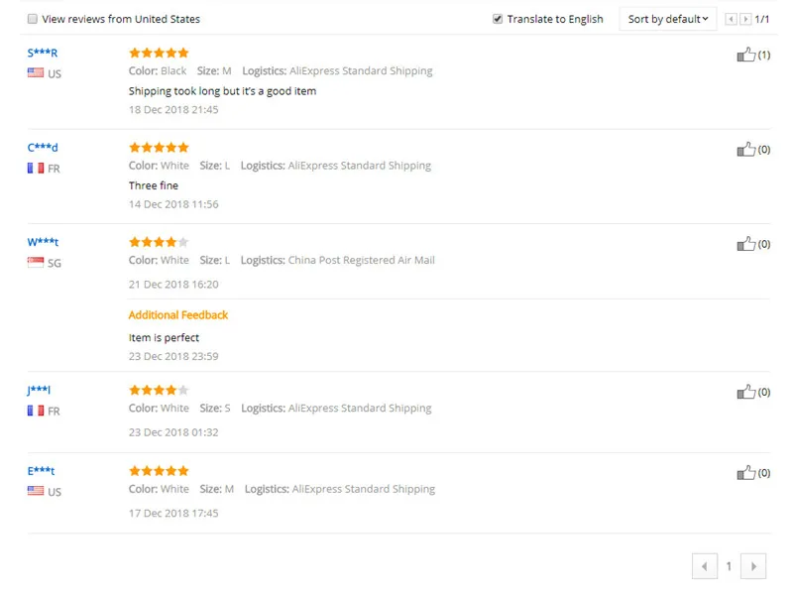Give thumbs-up to J***l's review
The width and height of the screenshot is (793, 596).
(x=746, y=392)
